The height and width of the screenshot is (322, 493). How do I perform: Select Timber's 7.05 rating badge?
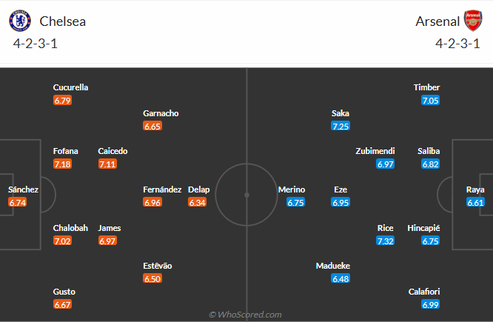[430, 101]
